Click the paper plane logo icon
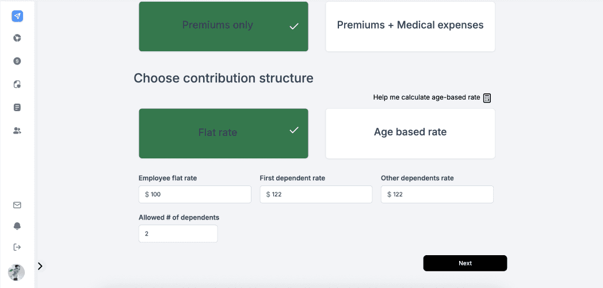603x288 pixels. [17, 16]
